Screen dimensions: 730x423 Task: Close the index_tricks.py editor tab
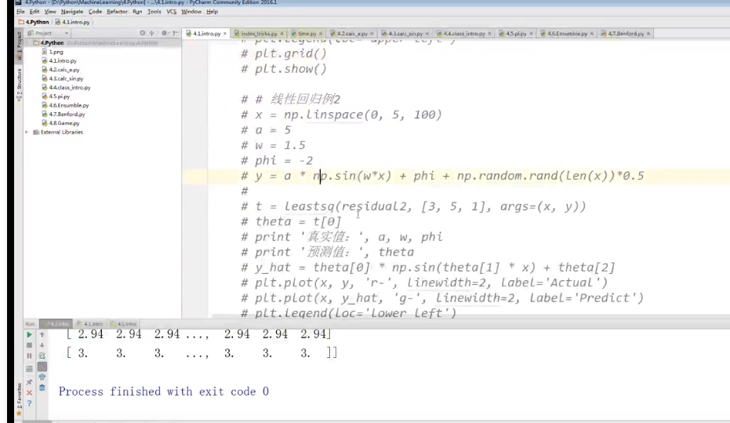pos(281,34)
